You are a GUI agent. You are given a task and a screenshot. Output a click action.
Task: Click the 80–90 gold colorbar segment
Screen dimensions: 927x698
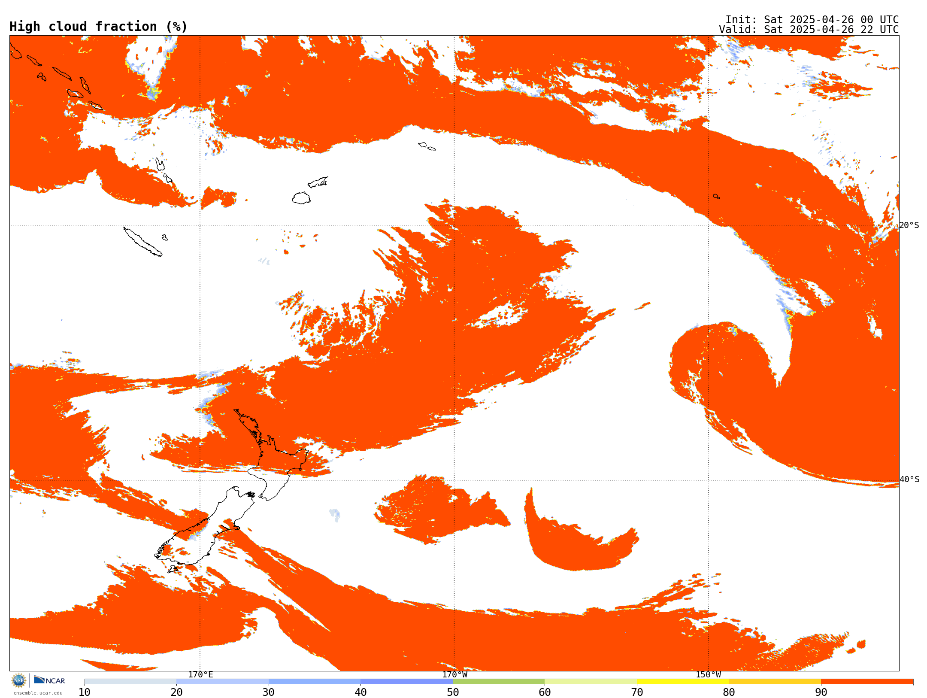[775, 681]
